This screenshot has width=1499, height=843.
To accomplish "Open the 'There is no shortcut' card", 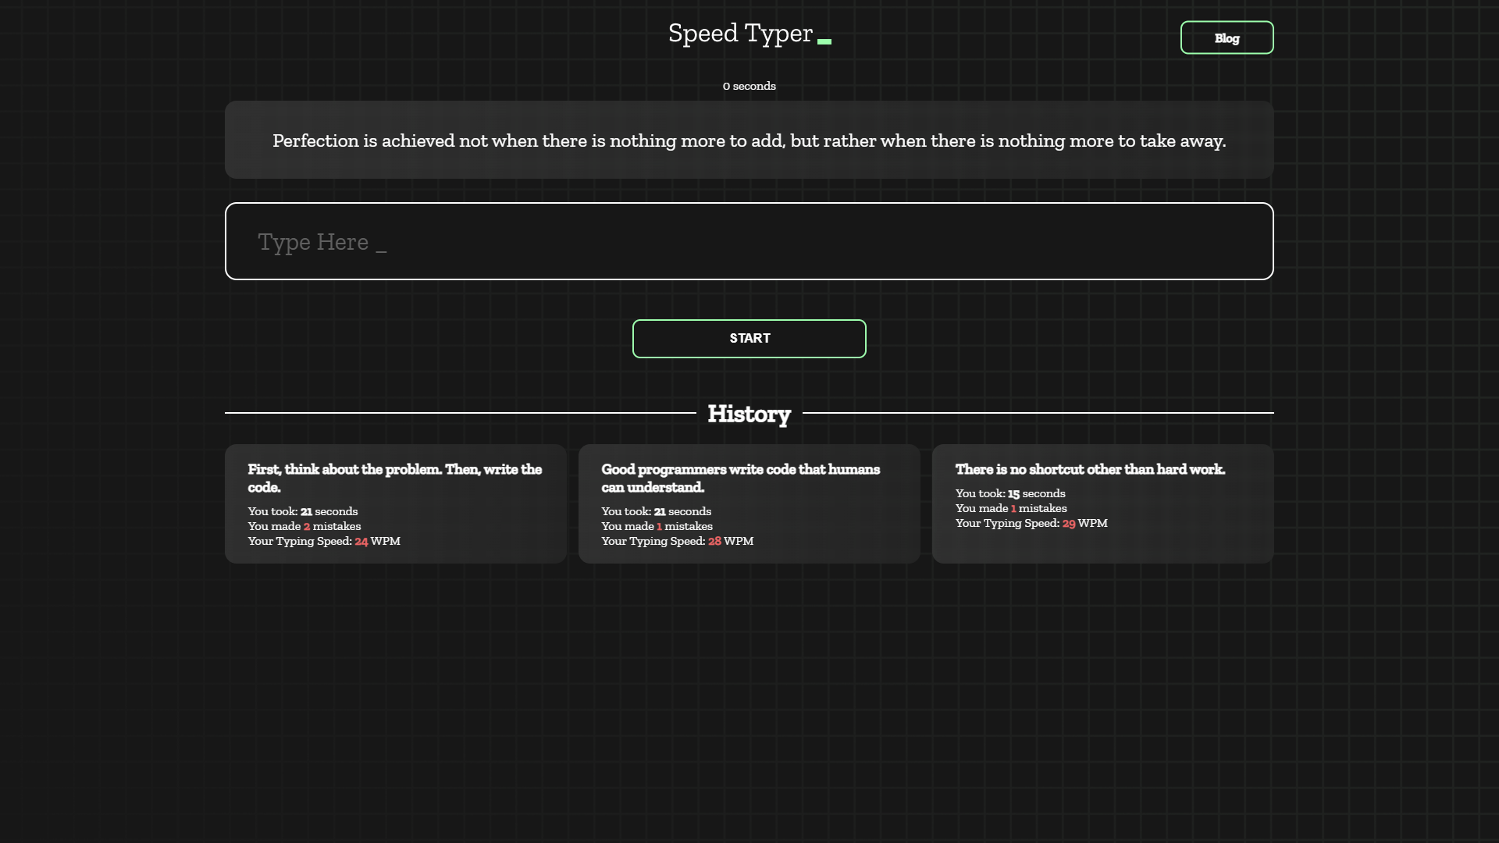I will pyautogui.click(x=1102, y=503).
